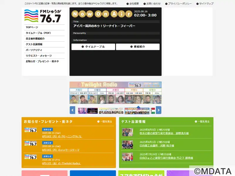
Task: Click the 76.7 logo icon beside the Twilight Radio news
Action: pos(31,157)
